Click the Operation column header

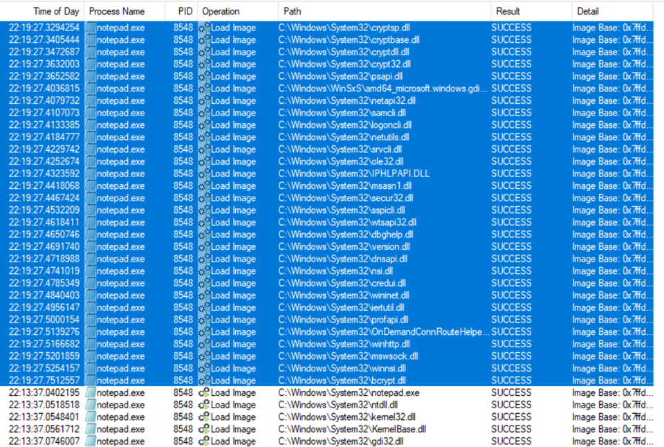coord(221,11)
